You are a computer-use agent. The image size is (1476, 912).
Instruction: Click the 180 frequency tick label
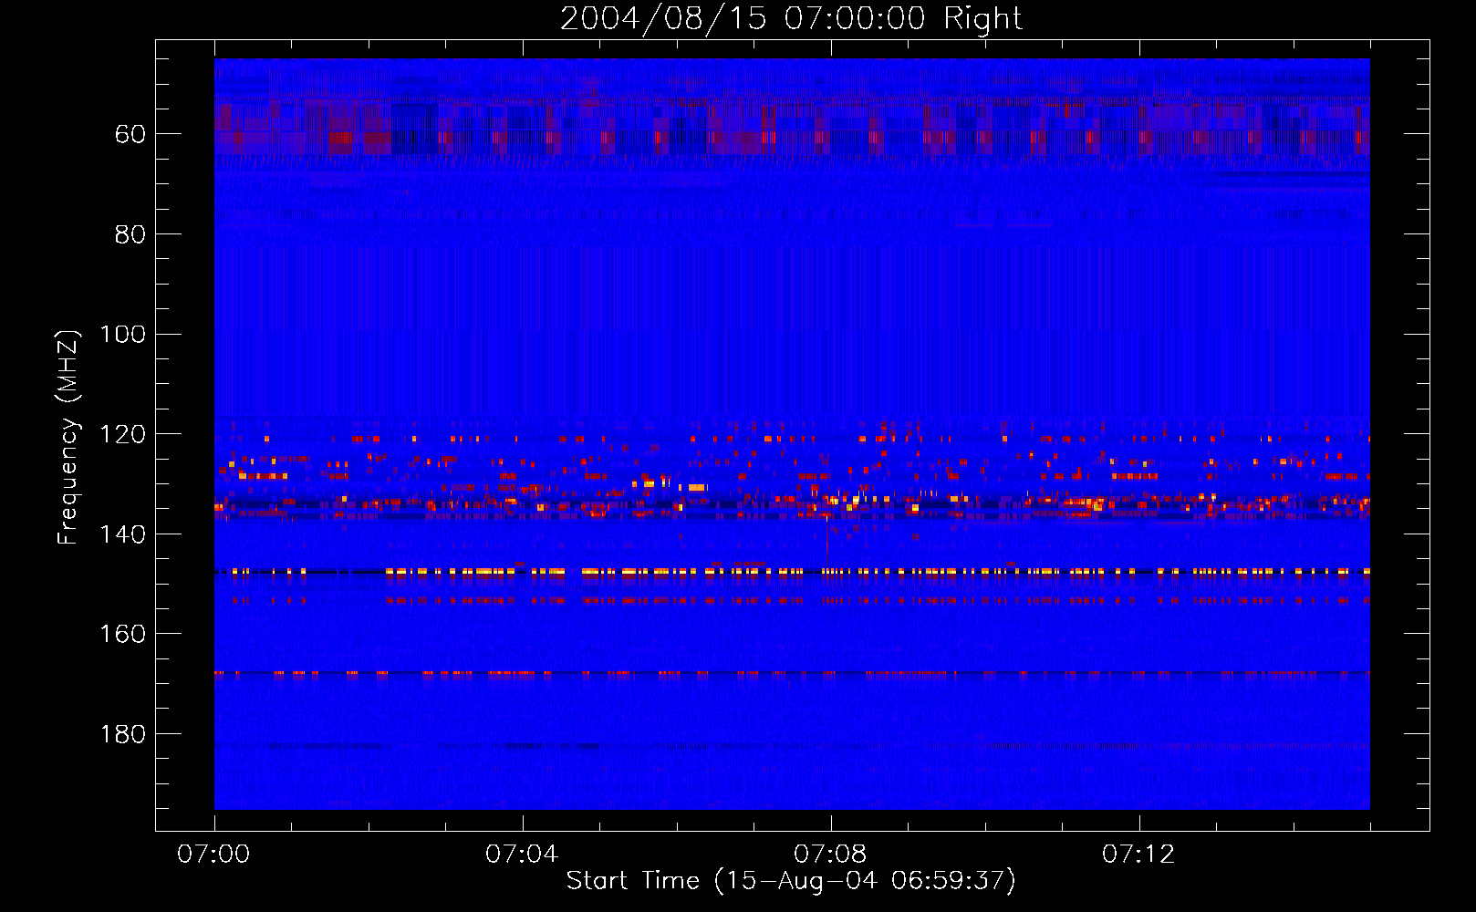(x=122, y=734)
